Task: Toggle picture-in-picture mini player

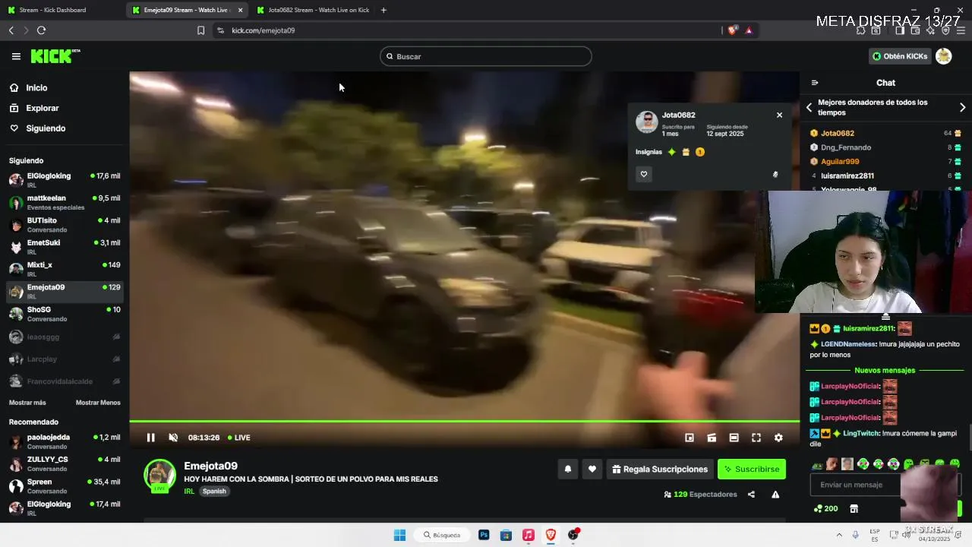Action: coord(690,438)
